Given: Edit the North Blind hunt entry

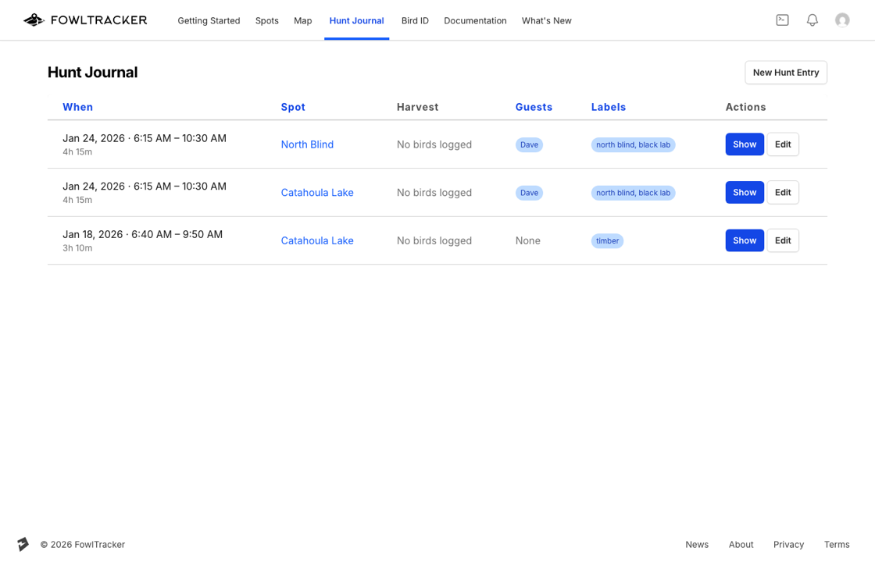Looking at the screenshot, I should (782, 144).
